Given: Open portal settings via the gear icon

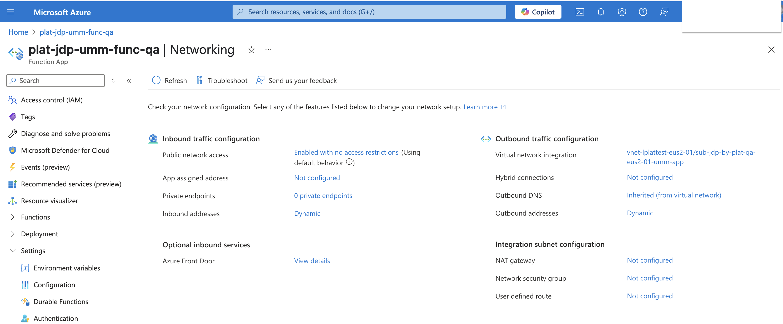Looking at the screenshot, I should tap(622, 12).
